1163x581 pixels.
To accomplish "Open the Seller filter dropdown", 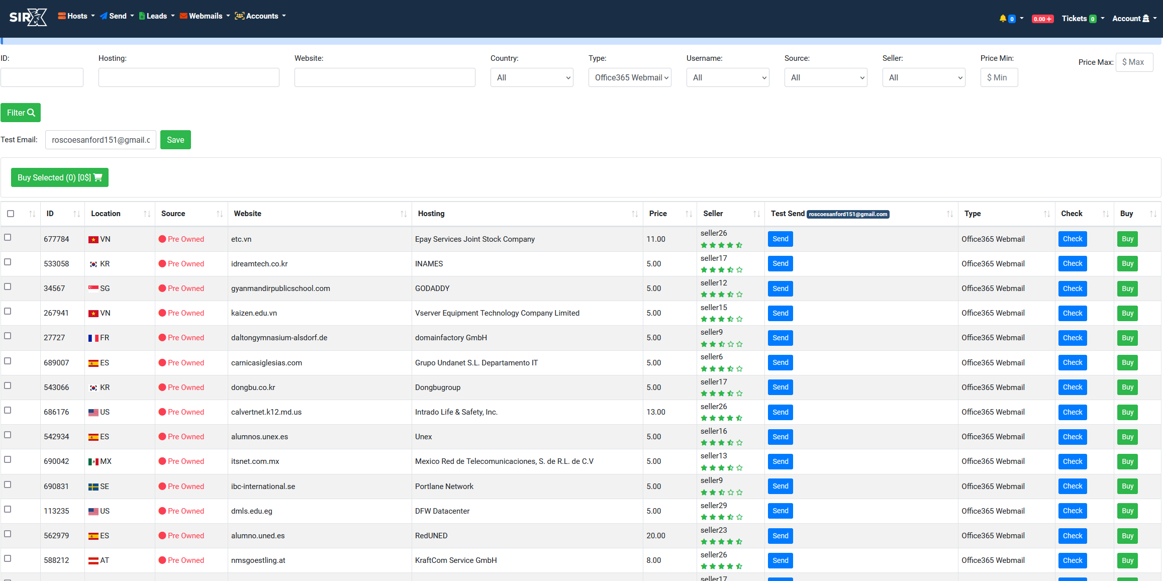I will click(x=924, y=77).
